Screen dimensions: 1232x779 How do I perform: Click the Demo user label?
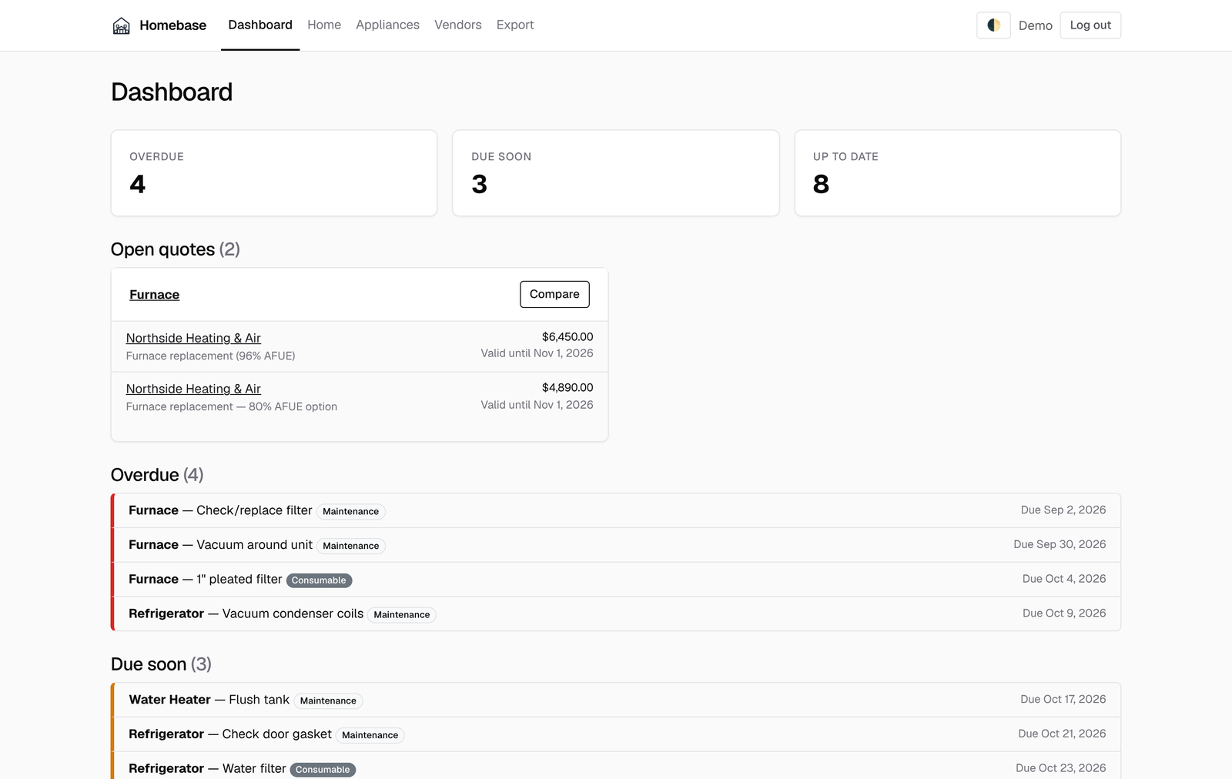(1035, 25)
